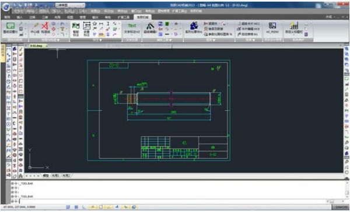
Task: Click the gray button at status bar right end
Action: click(340, 207)
